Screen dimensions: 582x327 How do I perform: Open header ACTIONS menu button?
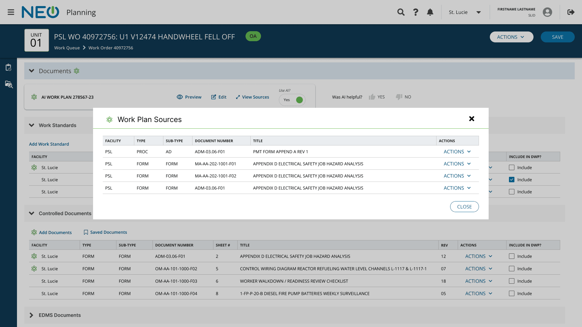[x=511, y=37]
